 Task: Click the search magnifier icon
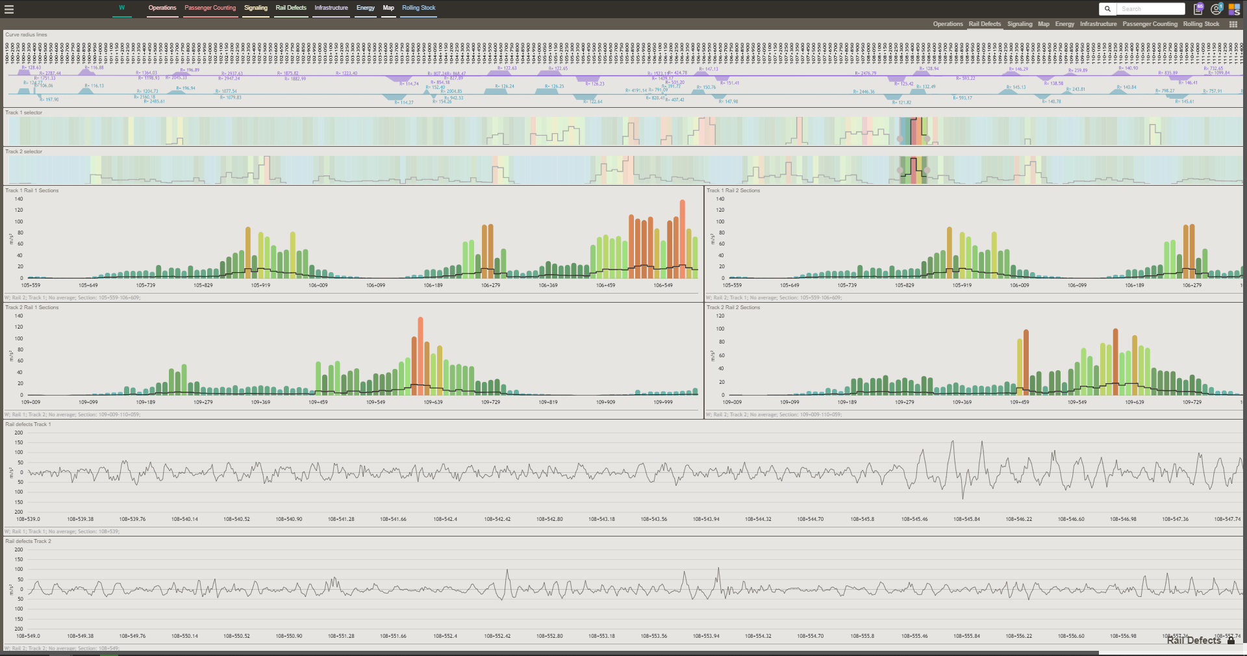point(1107,8)
